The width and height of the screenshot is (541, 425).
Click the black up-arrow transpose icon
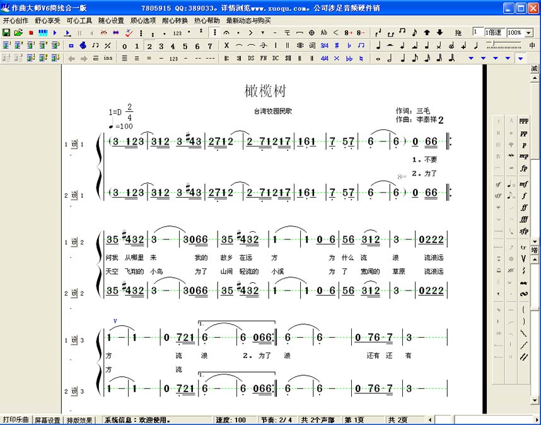[427, 32]
